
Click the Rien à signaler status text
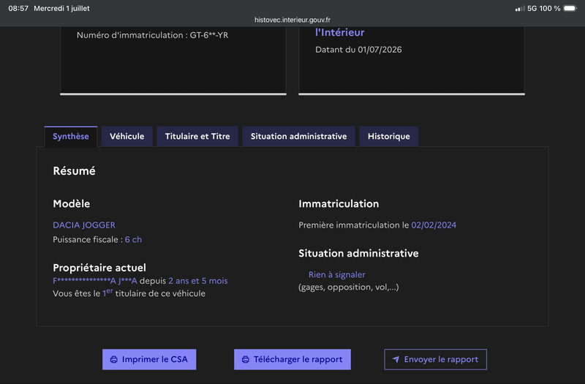coord(337,275)
